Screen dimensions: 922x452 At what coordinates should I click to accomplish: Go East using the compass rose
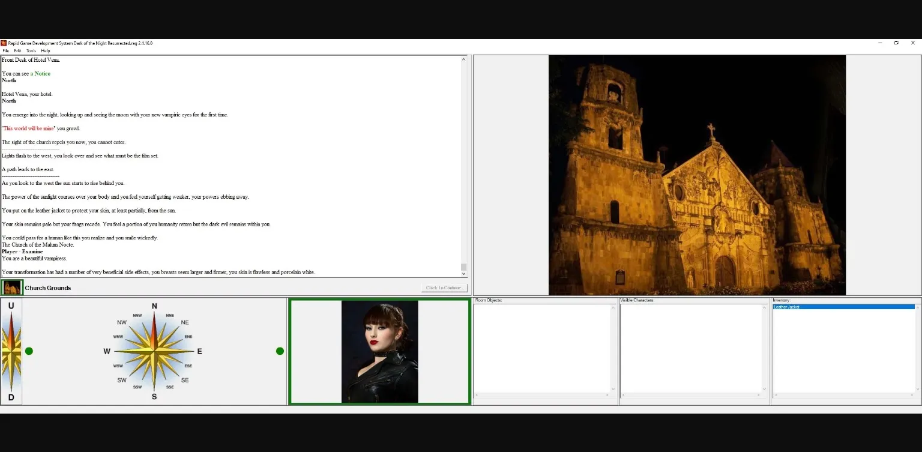point(199,351)
